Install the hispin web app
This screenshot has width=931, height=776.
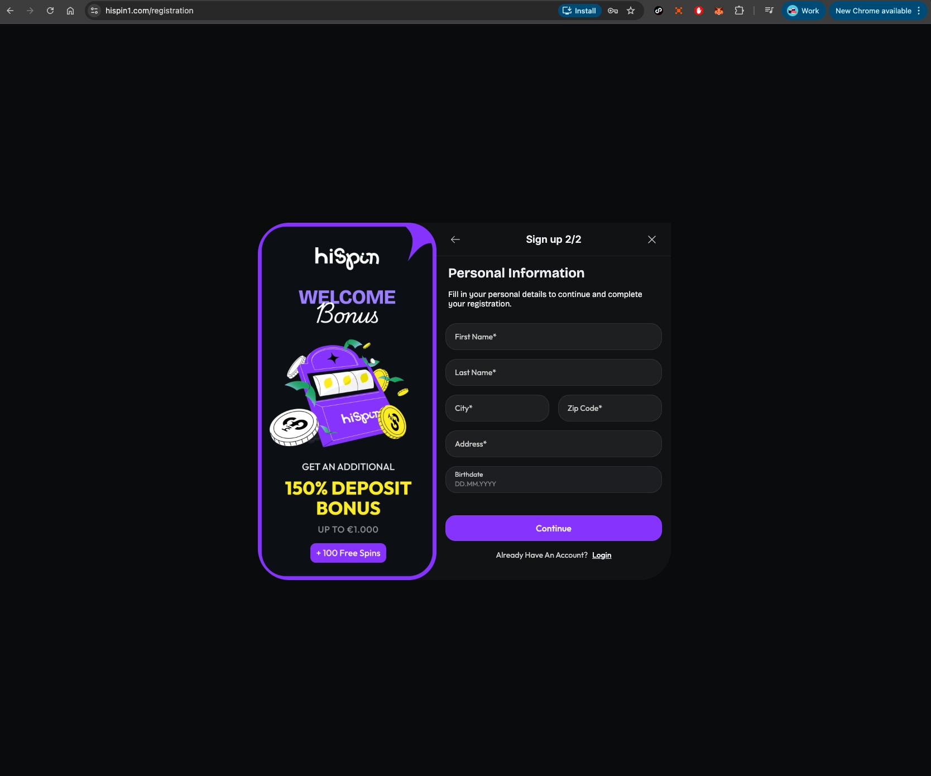point(580,11)
